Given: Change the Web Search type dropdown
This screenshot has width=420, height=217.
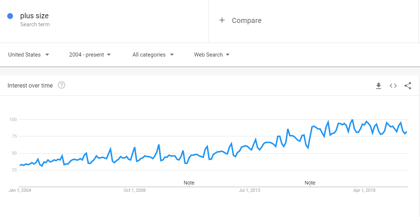Looking at the screenshot, I should point(211,55).
